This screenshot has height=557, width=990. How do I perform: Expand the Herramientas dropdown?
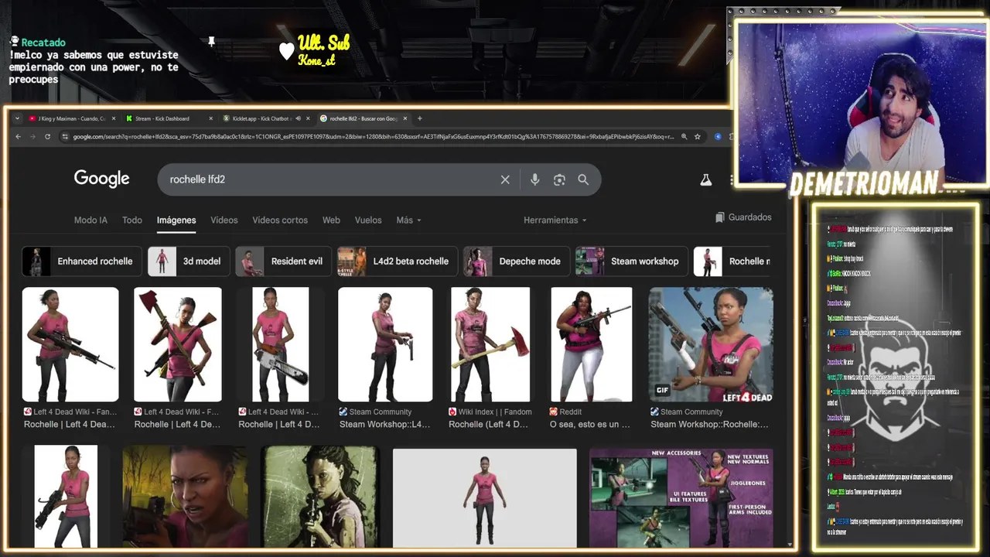pos(555,220)
